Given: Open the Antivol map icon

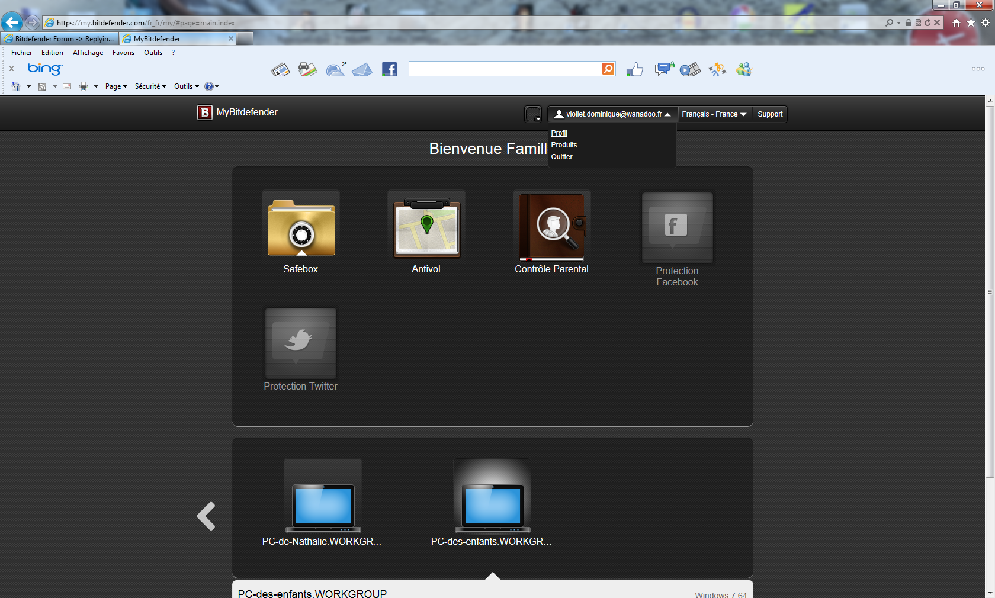Looking at the screenshot, I should click(x=426, y=227).
